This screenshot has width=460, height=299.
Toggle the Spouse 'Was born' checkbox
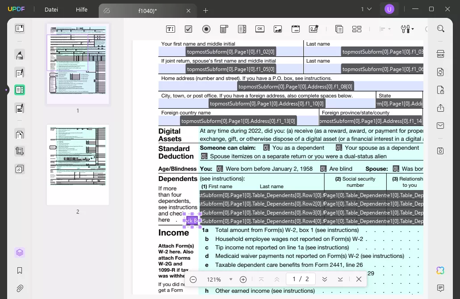click(x=396, y=169)
